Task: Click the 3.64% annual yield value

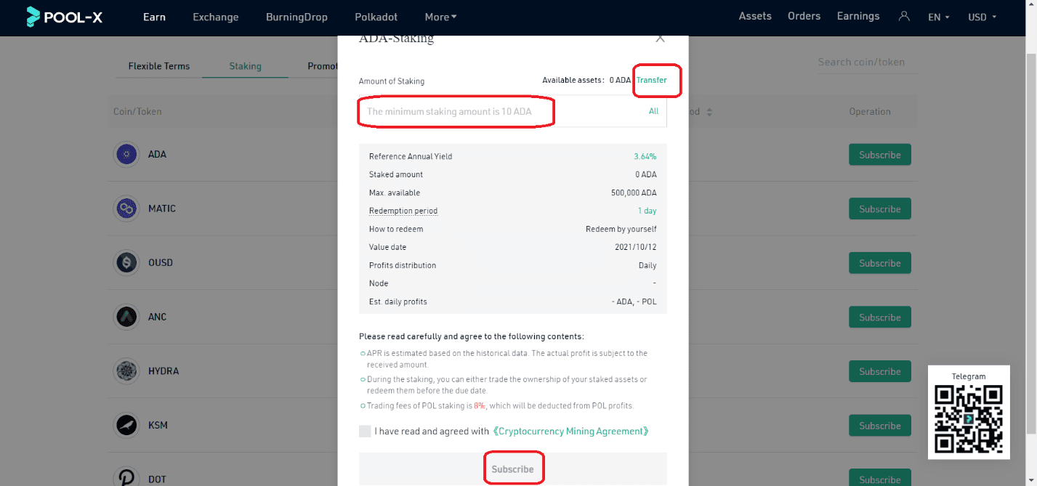Action: [x=645, y=156]
